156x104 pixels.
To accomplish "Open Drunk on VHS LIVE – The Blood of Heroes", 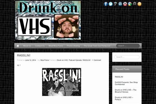I will [126, 91].
